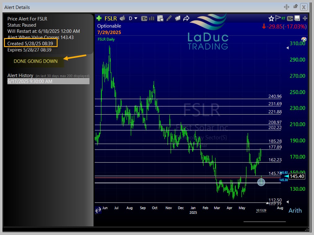Click the 231.69 horizontal line label
Viewport: 314px width, 235px height.
275,104
